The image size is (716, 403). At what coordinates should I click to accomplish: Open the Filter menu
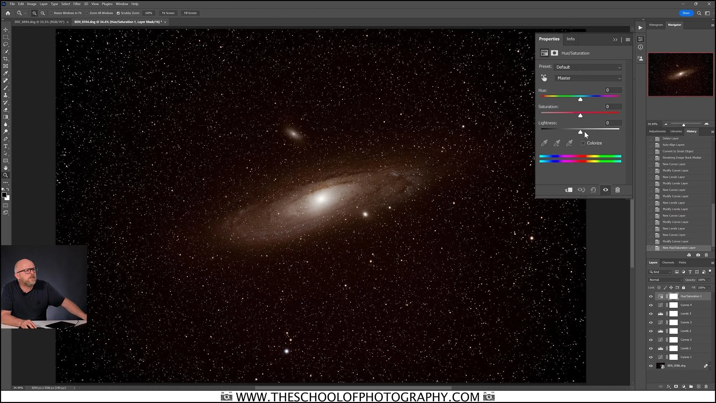click(x=77, y=4)
